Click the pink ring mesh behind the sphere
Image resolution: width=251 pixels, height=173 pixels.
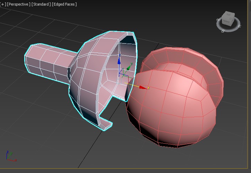(x=211, y=69)
